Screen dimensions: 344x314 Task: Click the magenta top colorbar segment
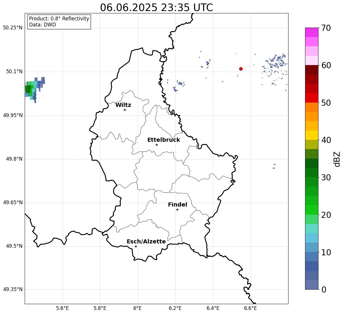311,33
